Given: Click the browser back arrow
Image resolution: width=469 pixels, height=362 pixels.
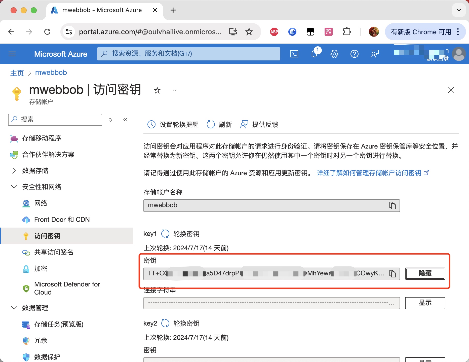Looking at the screenshot, I should [11, 32].
